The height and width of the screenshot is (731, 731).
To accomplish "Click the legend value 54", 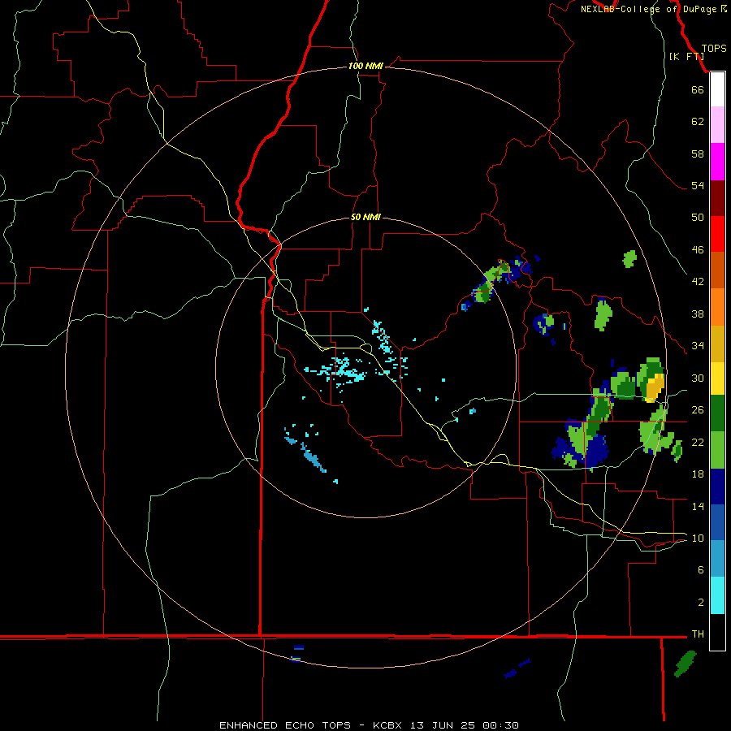I will (x=698, y=185).
